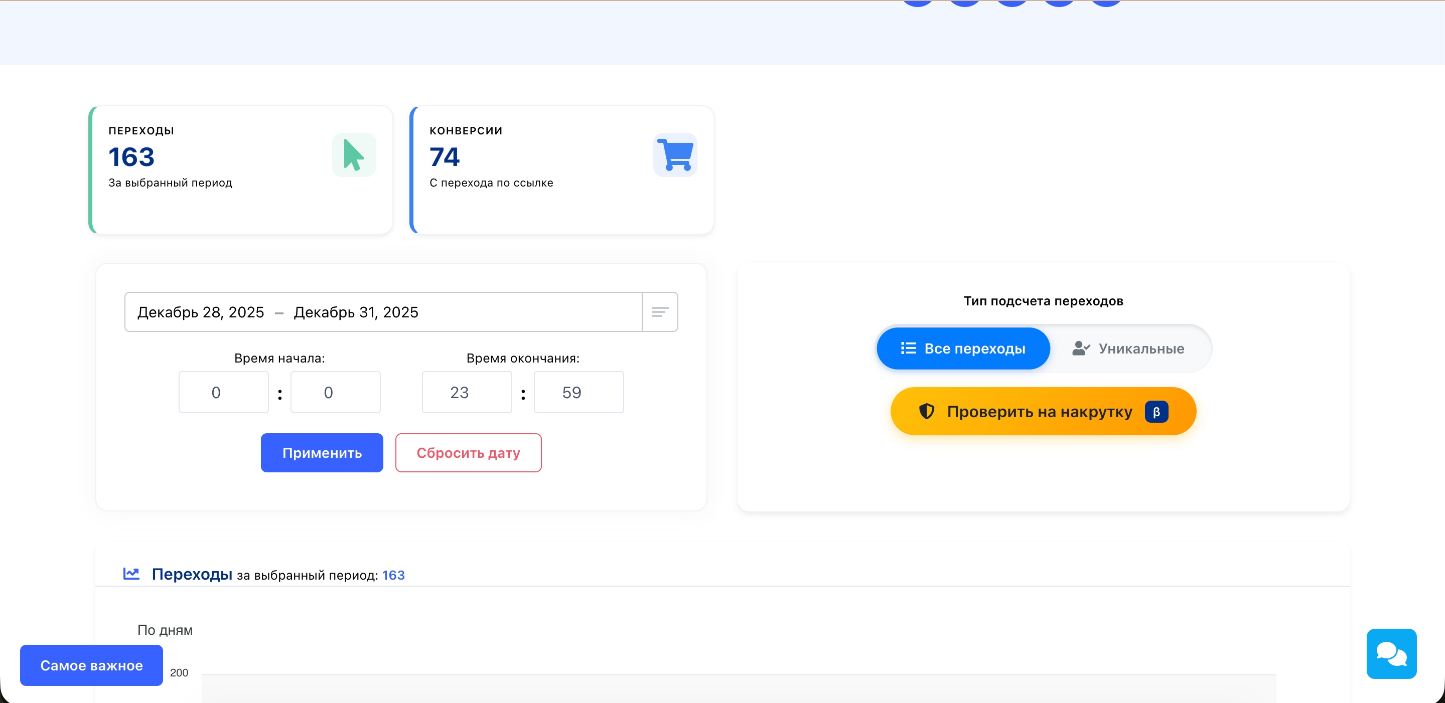This screenshot has height=703, width=1445.
Task: Click the green cursor icon in Переходы card
Action: click(354, 155)
